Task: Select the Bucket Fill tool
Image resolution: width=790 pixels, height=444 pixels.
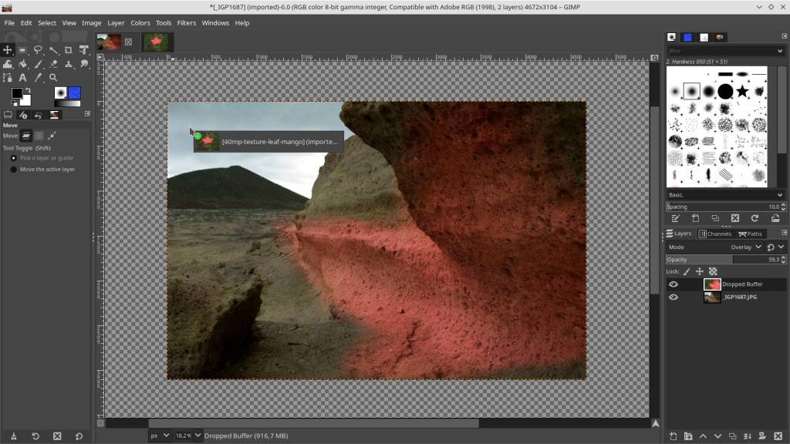Action: coord(22,64)
